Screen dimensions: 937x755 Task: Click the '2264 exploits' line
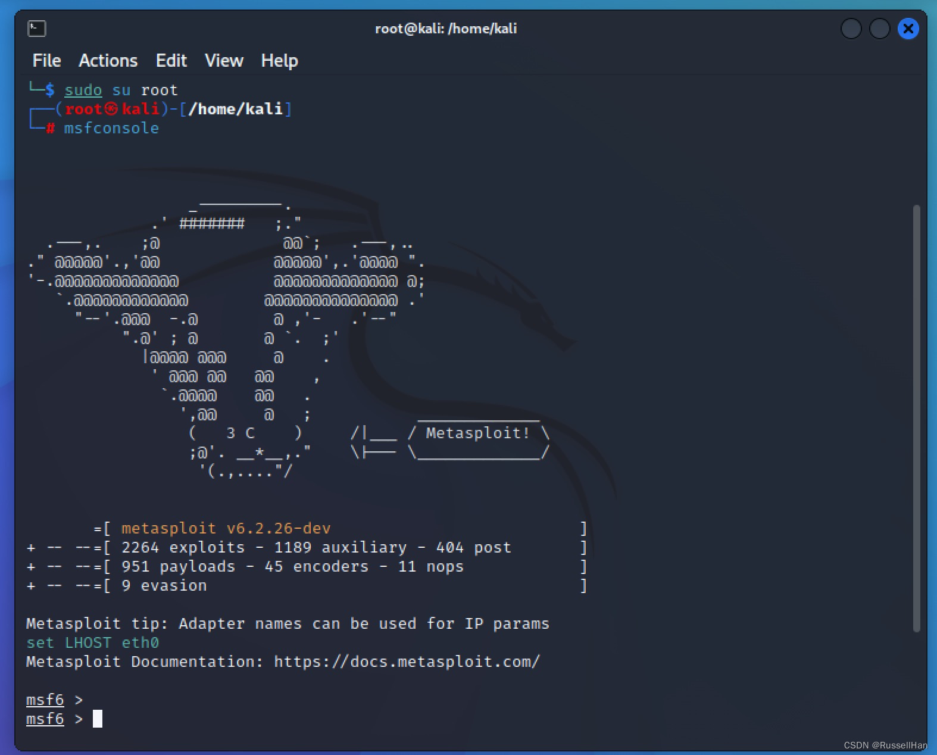[307, 547]
